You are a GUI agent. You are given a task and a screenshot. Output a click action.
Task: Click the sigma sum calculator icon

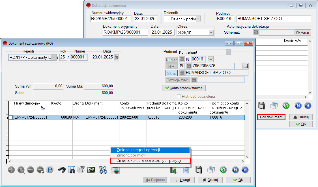pyautogui.click(x=91, y=170)
